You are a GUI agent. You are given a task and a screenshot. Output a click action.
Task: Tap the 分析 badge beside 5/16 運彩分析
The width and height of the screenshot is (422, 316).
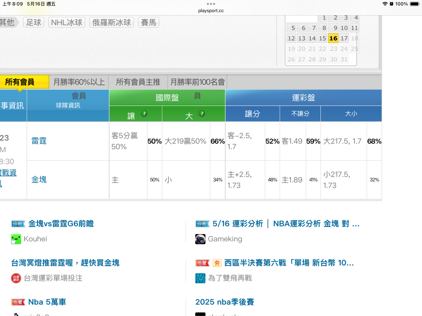202,224
